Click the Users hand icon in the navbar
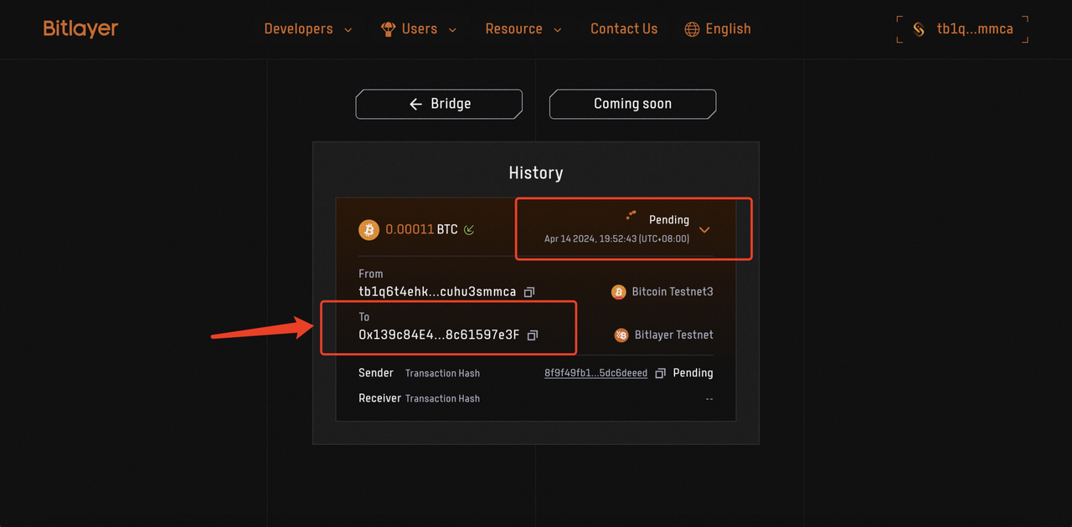The width and height of the screenshot is (1072, 527). point(387,28)
